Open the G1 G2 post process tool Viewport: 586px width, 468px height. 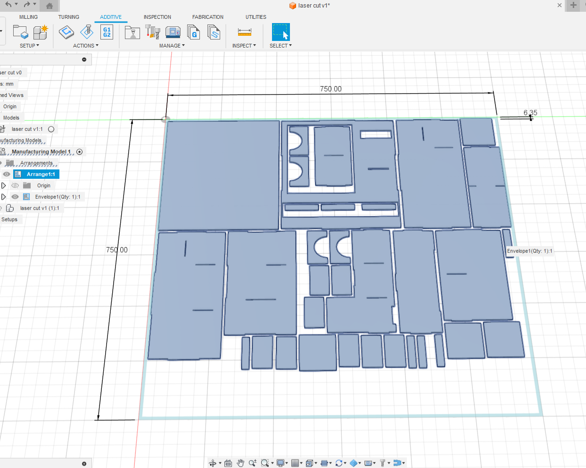107,32
